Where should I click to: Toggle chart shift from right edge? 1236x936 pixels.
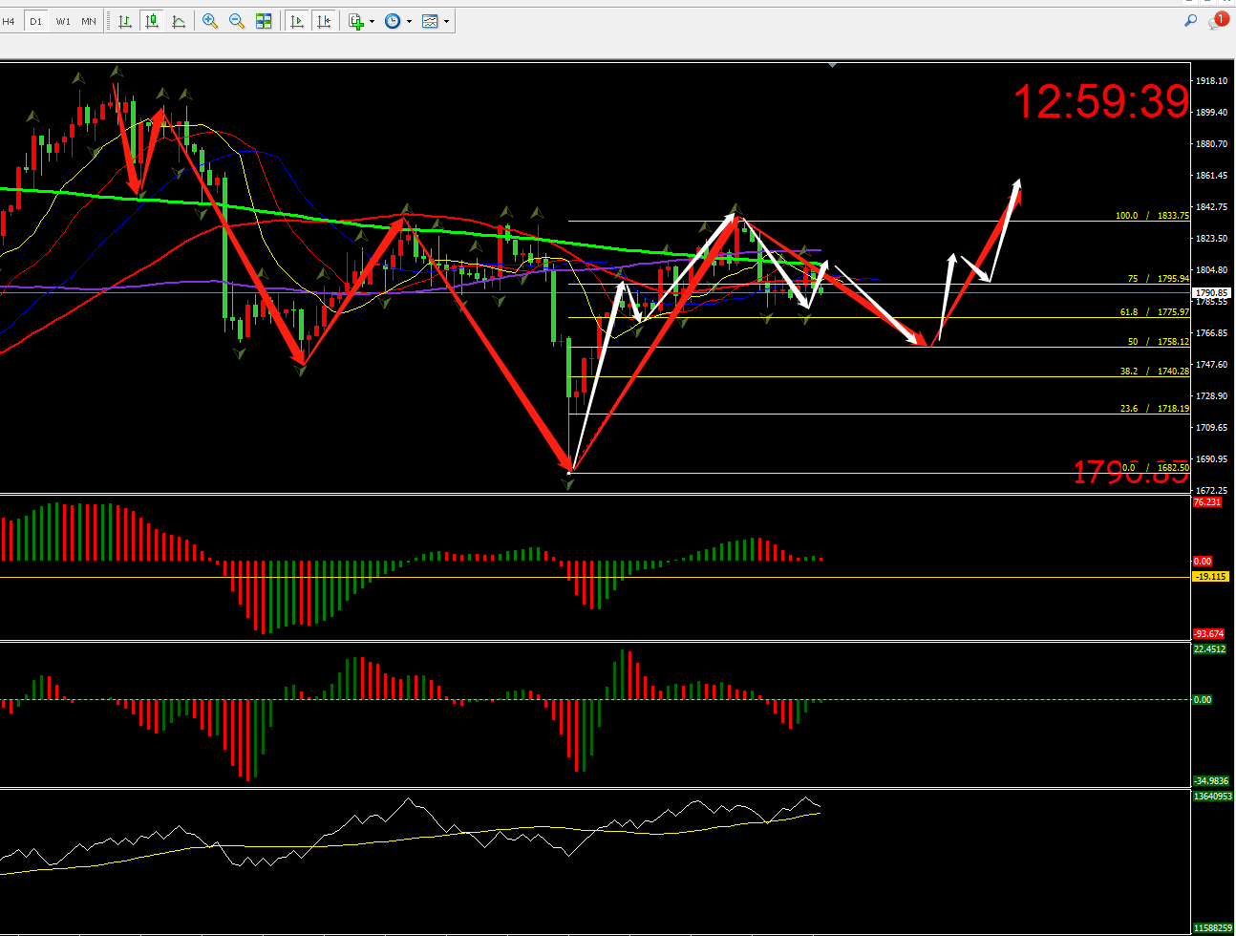point(324,21)
